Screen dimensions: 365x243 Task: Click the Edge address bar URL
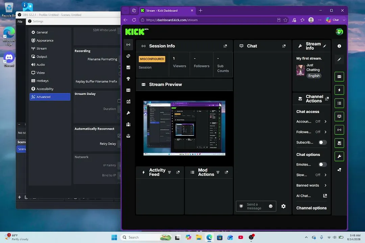[172, 20]
